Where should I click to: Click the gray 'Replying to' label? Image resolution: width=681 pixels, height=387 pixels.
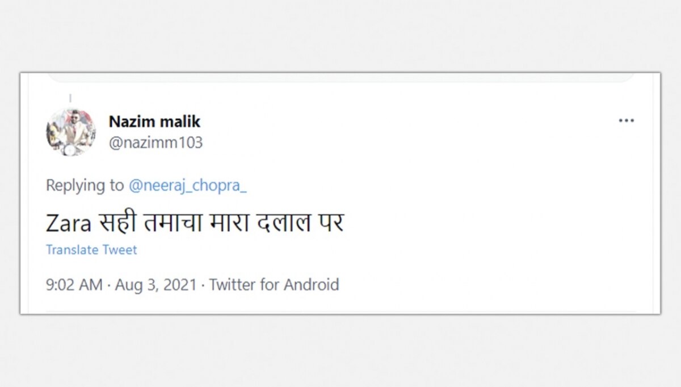tap(85, 185)
